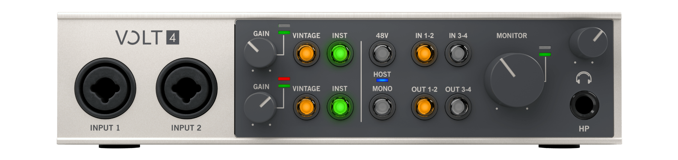The image size is (678, 160).
Task: Toggle the MONO button
Action: [382, 107]
